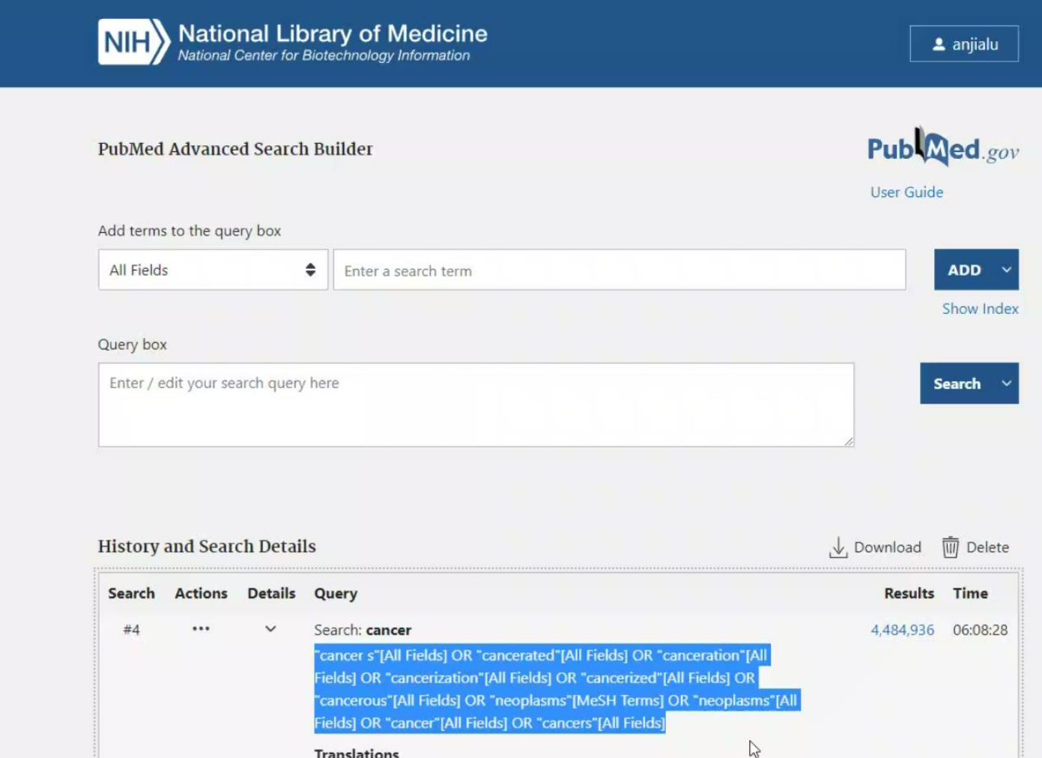Click the History and Search Details heading
The height and width of the screenshot is (758, 1042).
point(207,546)
